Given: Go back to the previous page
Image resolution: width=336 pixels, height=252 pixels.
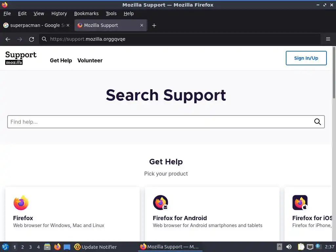Looking at the screenshot, I should [x=8, y=39].
